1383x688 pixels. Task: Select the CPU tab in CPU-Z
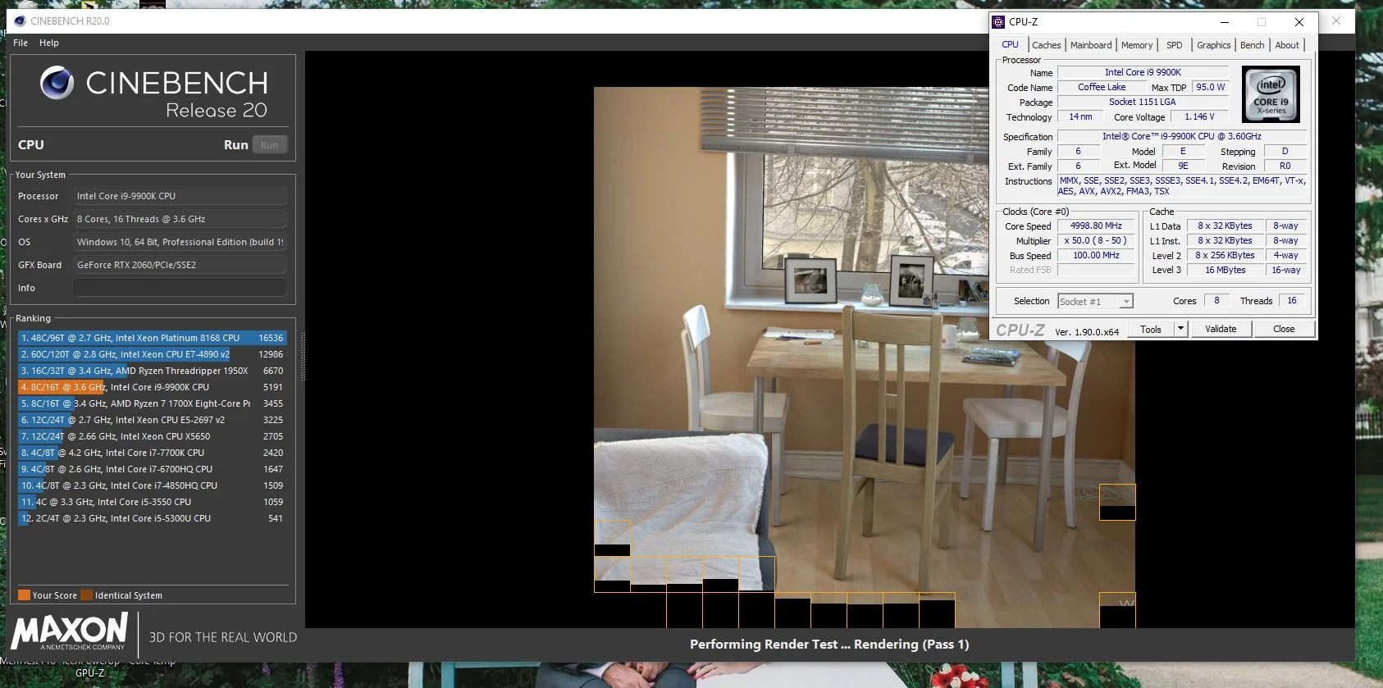(1010, 45)
